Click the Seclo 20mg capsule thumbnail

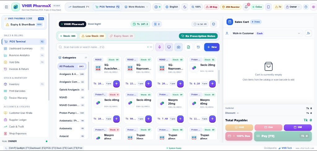coord(194,68)
